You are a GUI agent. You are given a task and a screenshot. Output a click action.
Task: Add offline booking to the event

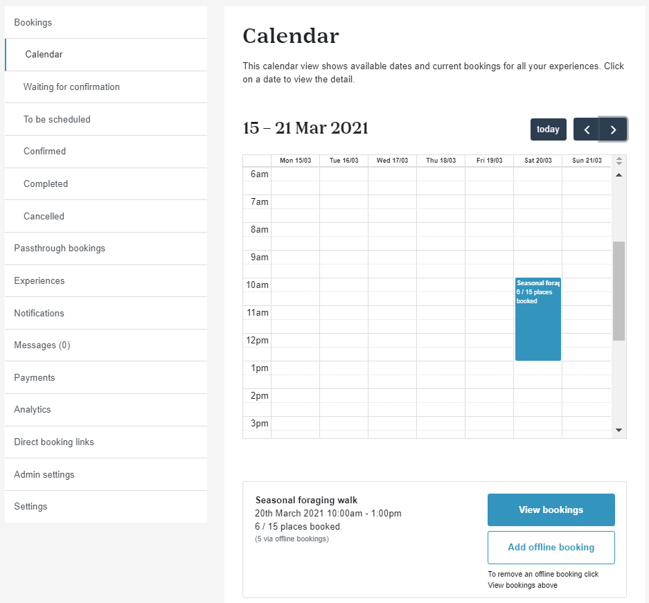coord(551,547)
